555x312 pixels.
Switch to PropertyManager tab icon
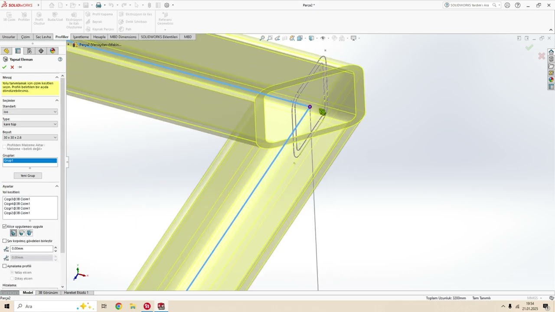pyautogui.click(x=18, y=51)
